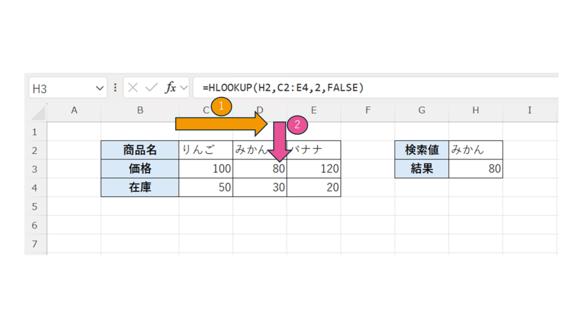Viewport: 583px width, 328px height.
Task: Select column B header
Action: 140,110
